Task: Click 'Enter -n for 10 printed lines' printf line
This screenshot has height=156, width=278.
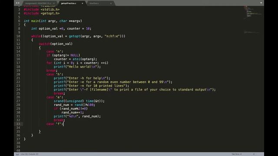Action: pyautogui.click(x=91, y=86)
